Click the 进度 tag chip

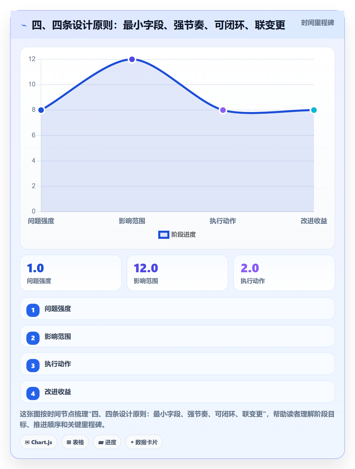(x=107, y=442)
